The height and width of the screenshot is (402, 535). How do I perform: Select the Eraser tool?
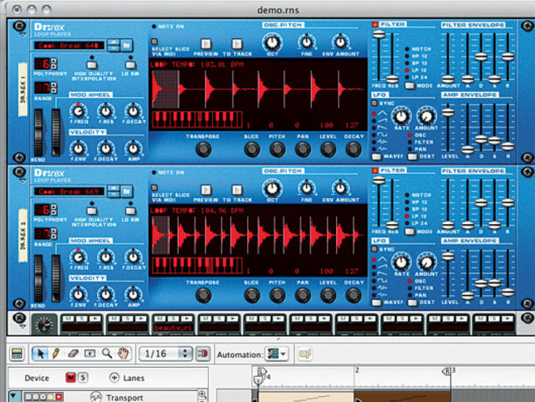click(74, 354)
